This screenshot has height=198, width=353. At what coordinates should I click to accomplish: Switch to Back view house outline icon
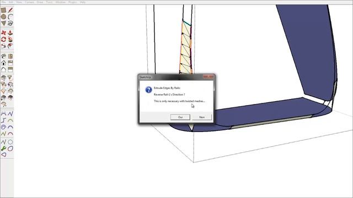coord(3,69)
